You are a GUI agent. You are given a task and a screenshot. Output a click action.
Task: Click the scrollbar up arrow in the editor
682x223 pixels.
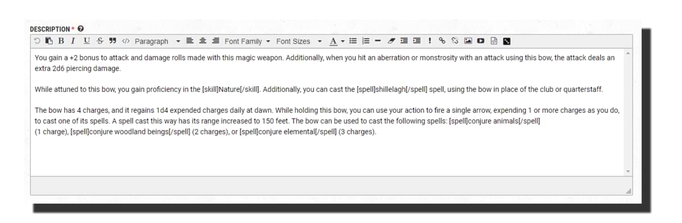(x=628, y=53)
